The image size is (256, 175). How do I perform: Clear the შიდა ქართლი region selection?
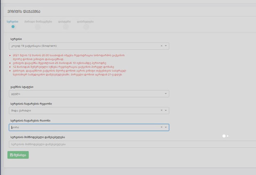[x=161, y=111]
